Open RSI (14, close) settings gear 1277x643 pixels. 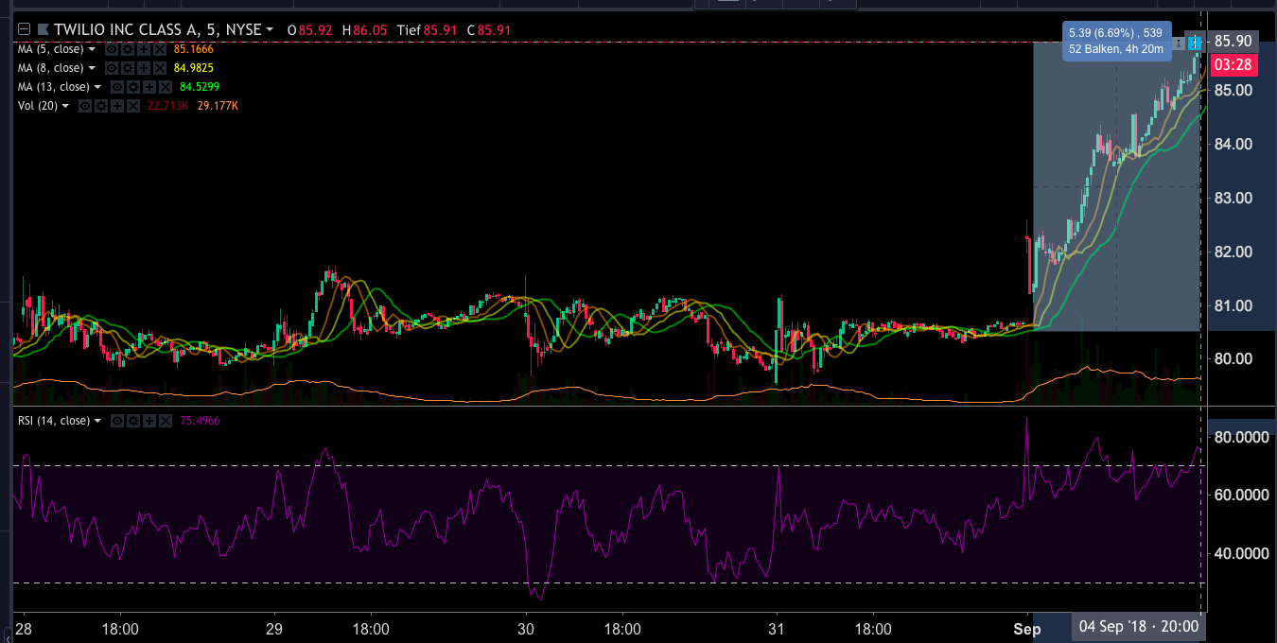[x=134, y=421]
